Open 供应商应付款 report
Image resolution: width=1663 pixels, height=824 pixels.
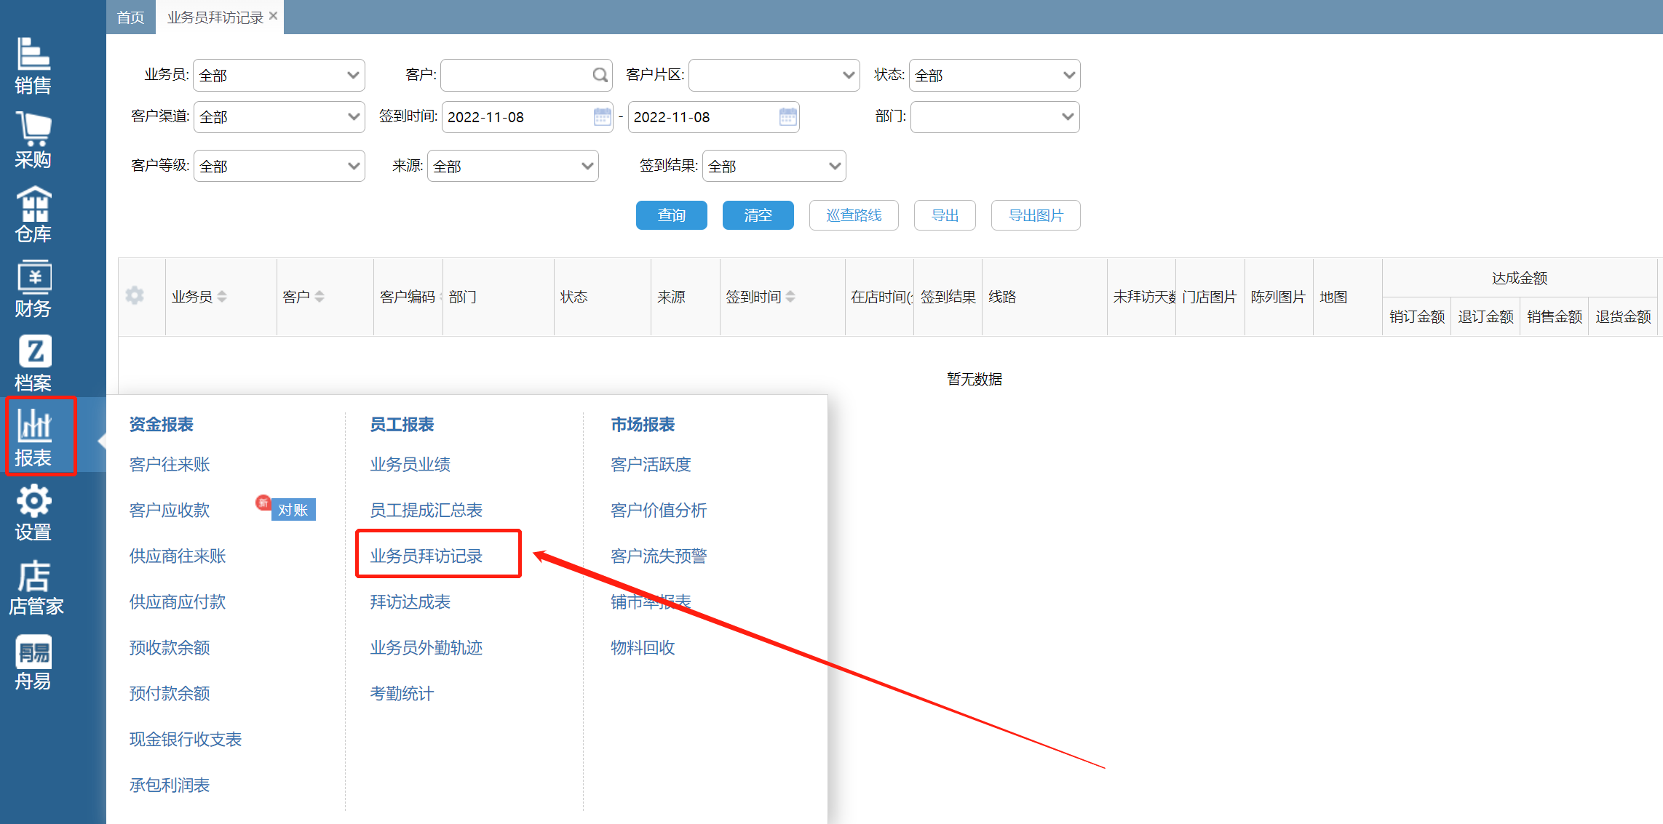(178, 601)
